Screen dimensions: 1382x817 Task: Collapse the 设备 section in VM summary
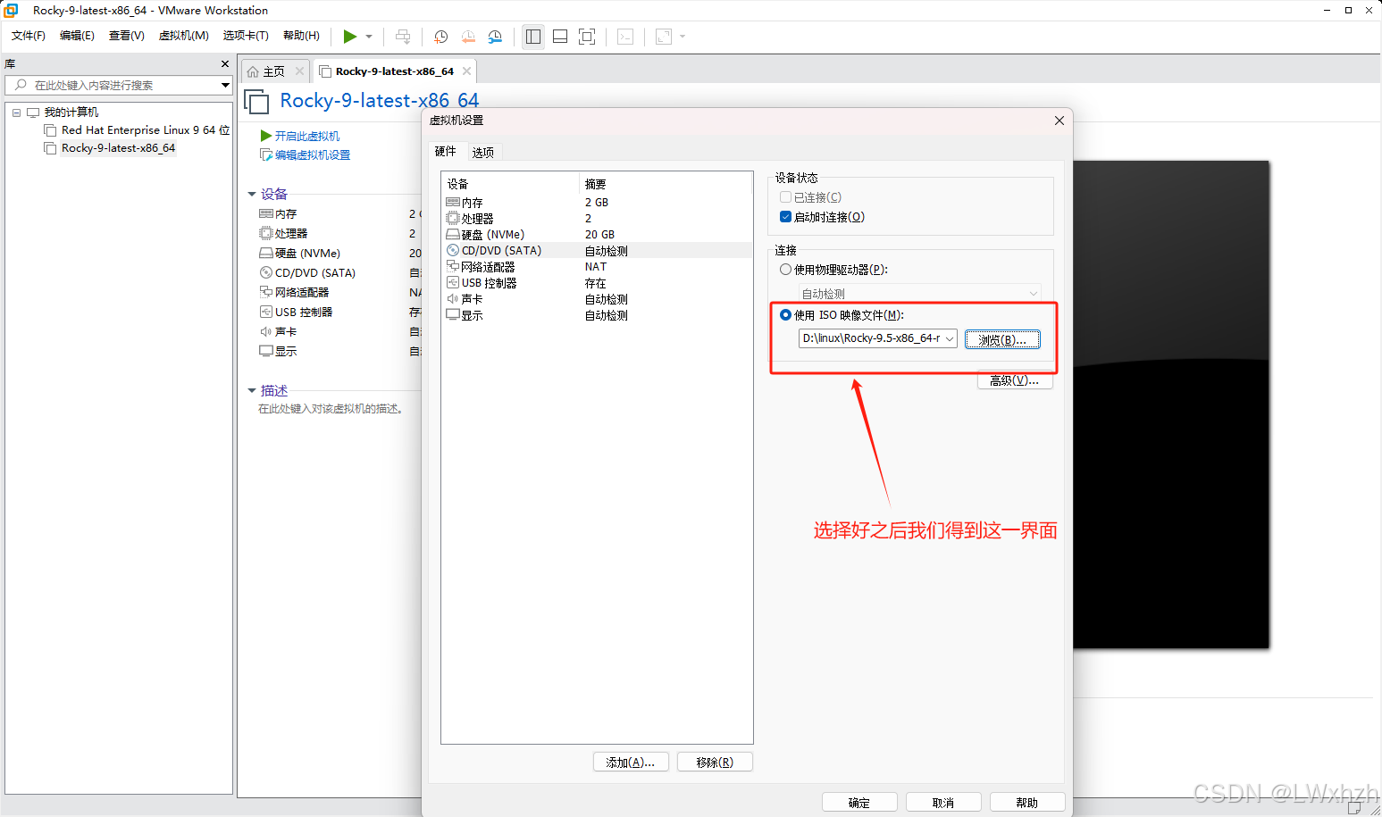tap(252, 194)
